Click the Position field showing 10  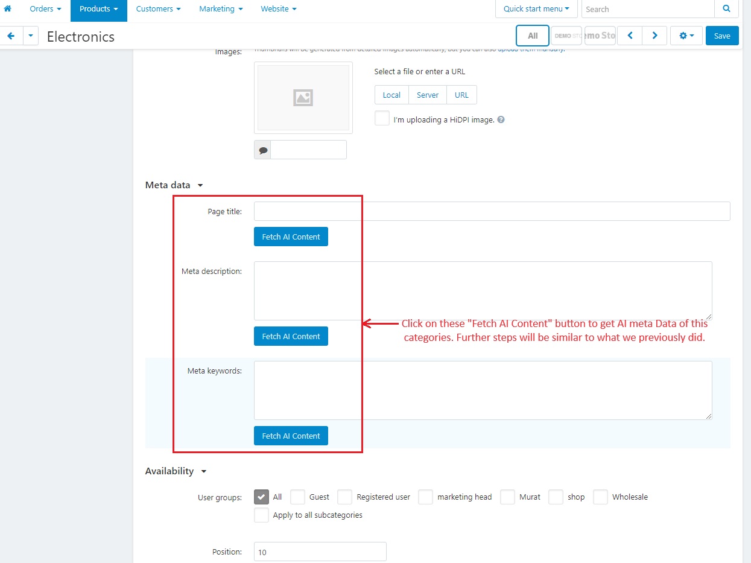point(320,552)
